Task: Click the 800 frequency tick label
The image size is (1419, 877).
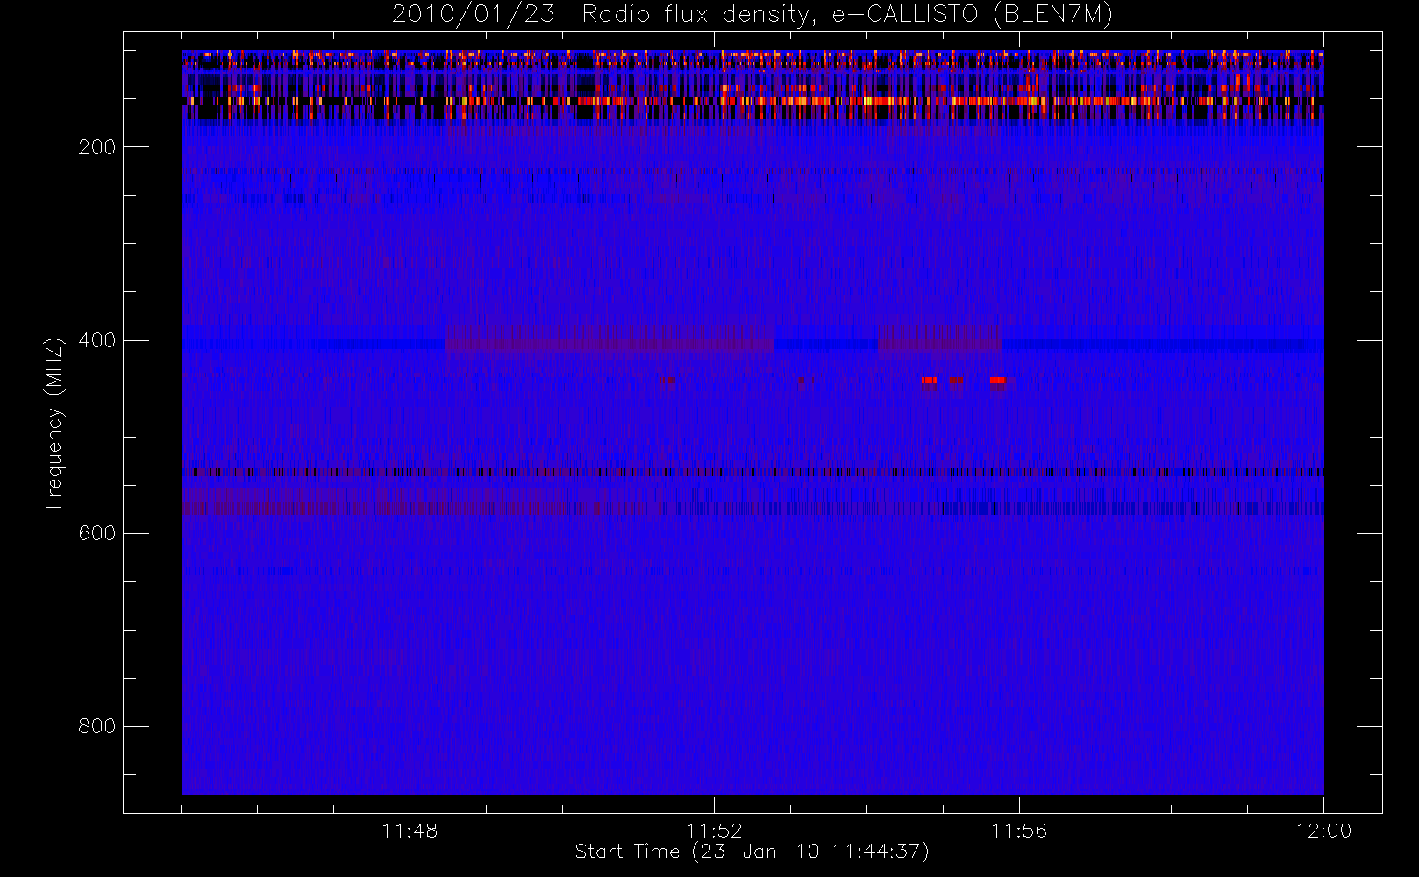Action: 96,726
